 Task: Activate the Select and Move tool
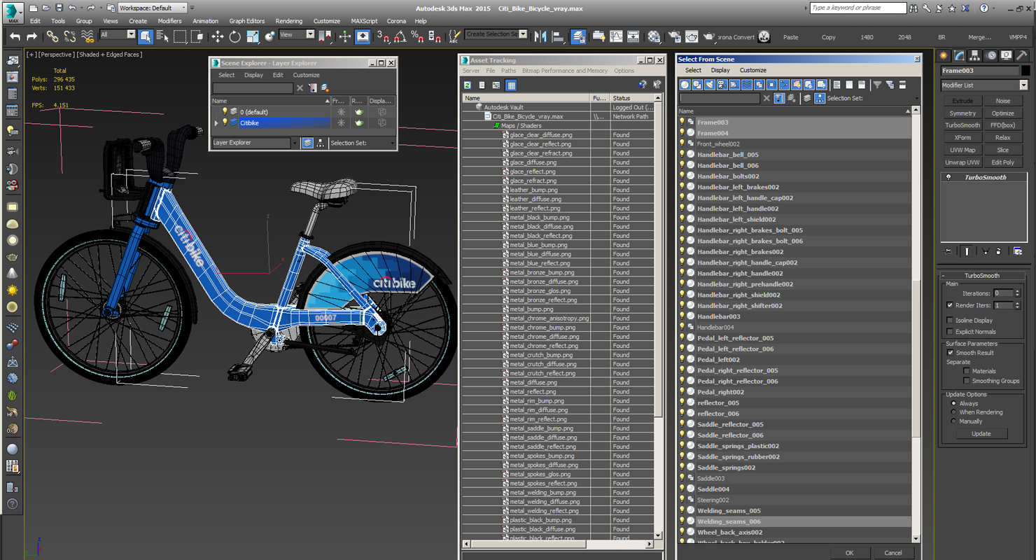point(218,36)
